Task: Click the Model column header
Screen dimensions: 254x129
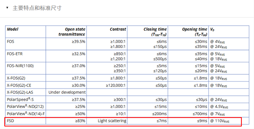Action: (12, 29)
